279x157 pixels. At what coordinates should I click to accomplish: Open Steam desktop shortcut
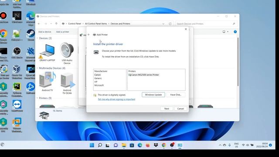31,35
